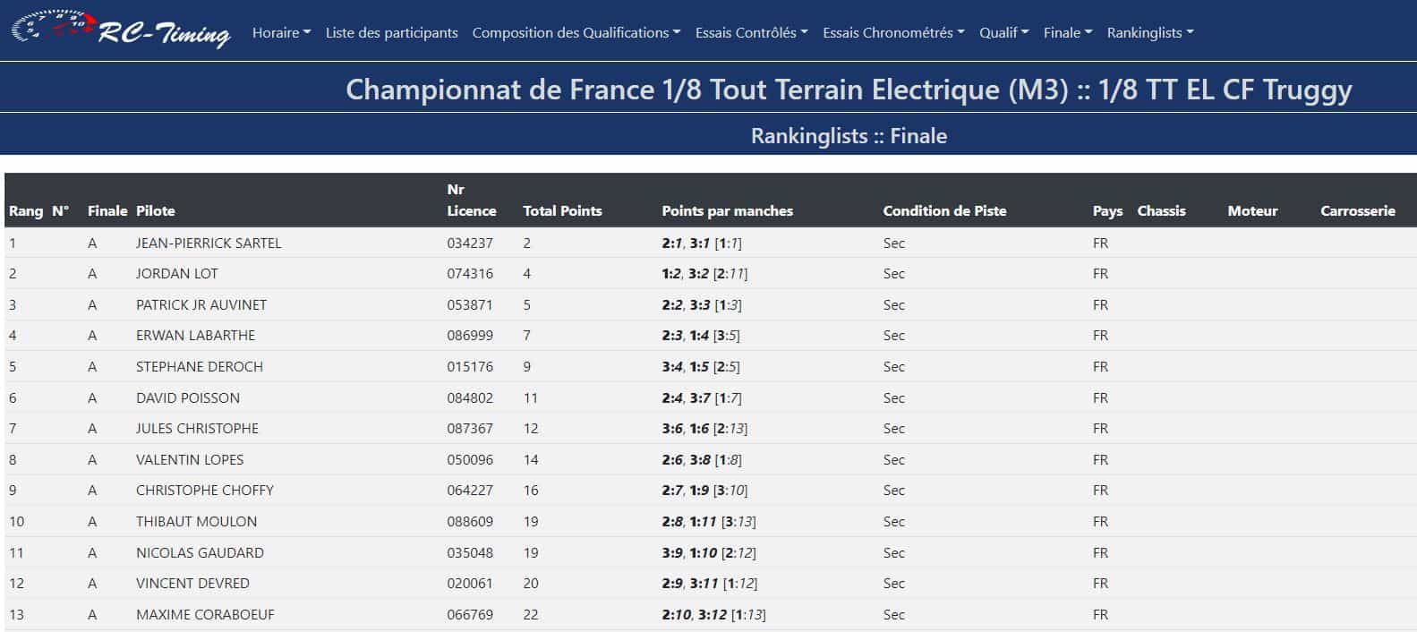This screenshot has width=1417, height=632.
Task: Expand the Qualif menu
Action: (x=1003, y=33)
